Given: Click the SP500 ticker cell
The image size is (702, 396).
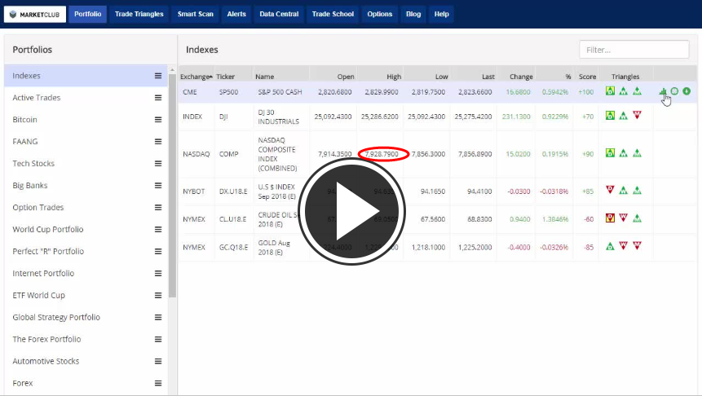Looking at the screenshot, I should click(228, 92).
